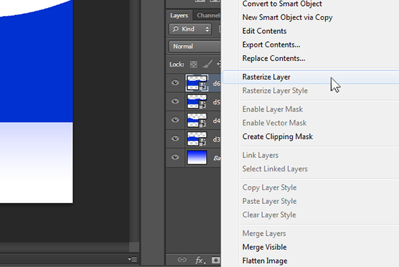The image size is (399, 267).
Task: Open the Kind filter dropdown
Action: tap(190, 29)
